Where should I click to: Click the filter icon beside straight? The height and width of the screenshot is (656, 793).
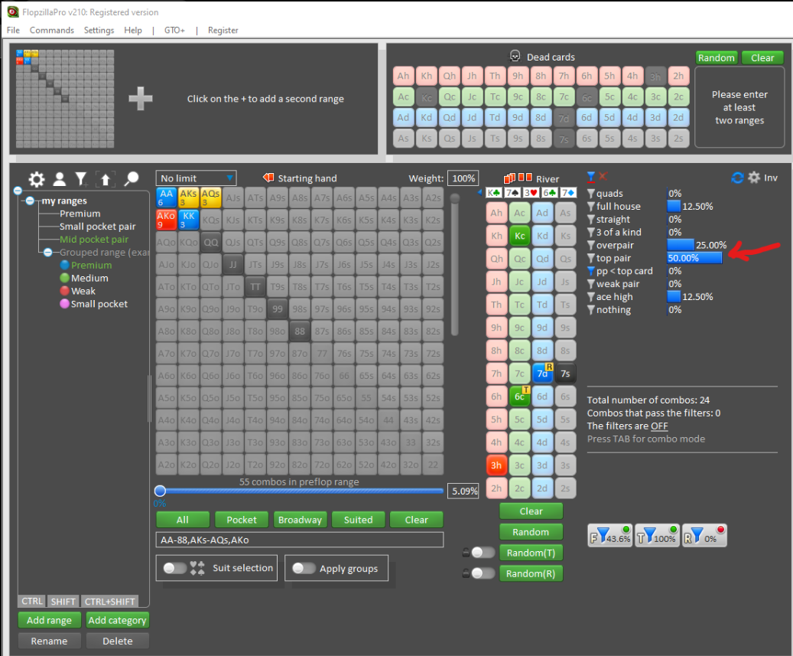tap(590, 220)
